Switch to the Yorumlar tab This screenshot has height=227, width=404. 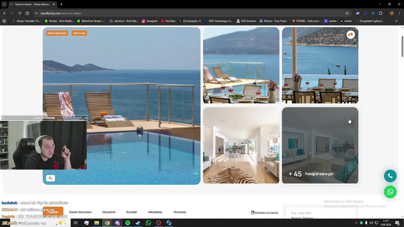(180, 212)
